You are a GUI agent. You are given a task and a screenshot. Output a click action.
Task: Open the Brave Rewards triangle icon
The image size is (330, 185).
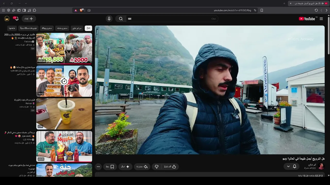[76, 10]
